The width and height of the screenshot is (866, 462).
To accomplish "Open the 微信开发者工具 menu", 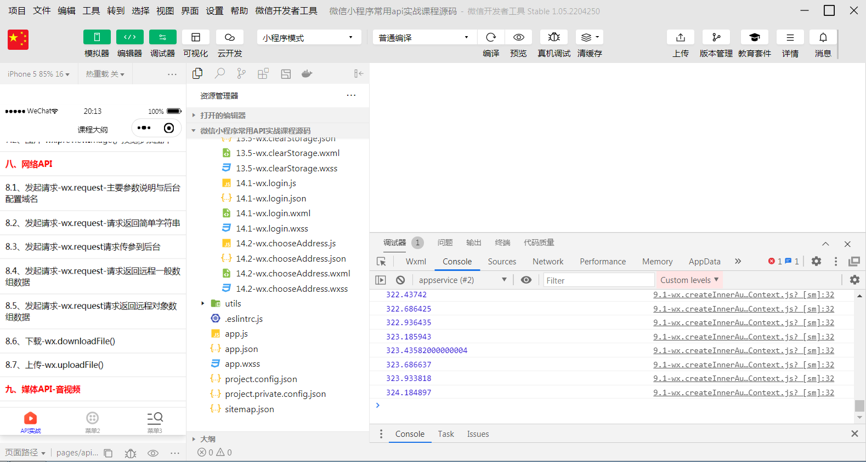I will pyautogui.click(x=286, y=10).
